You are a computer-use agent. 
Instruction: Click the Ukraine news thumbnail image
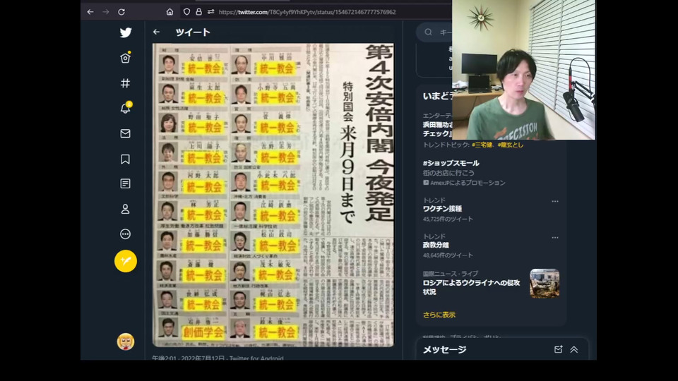pos(545,284)
